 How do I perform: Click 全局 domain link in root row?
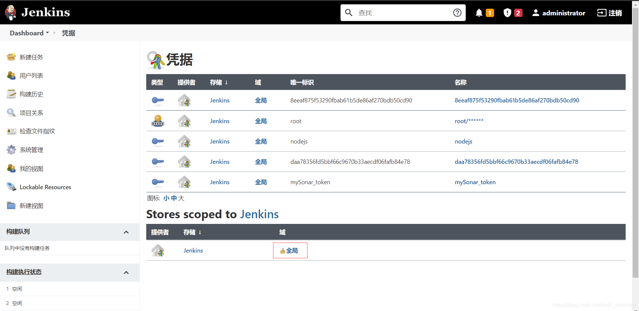pyautogui.click(x=261, y=121)
